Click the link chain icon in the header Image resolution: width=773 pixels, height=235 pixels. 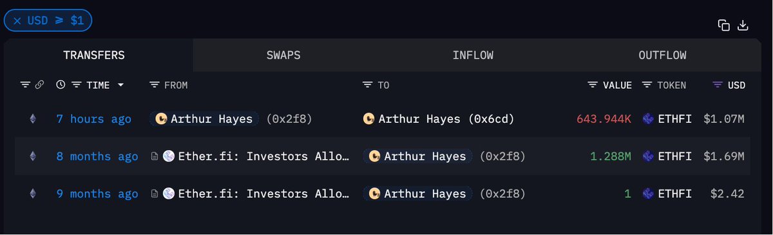pos(39,85)
